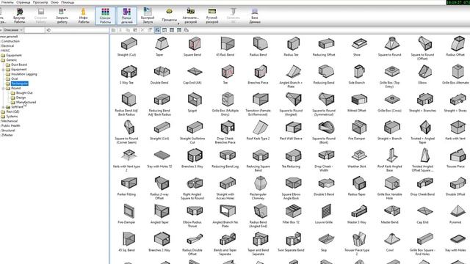Open the Описание filter dropdown

point(12,30)
